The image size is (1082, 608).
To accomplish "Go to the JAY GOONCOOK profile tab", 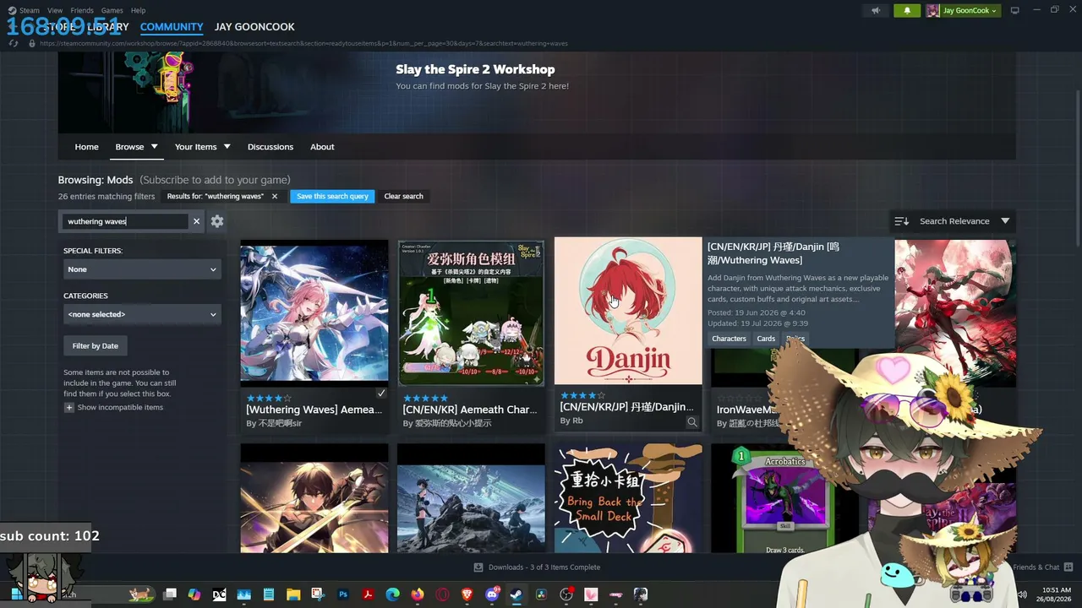I will pos(254,27).
